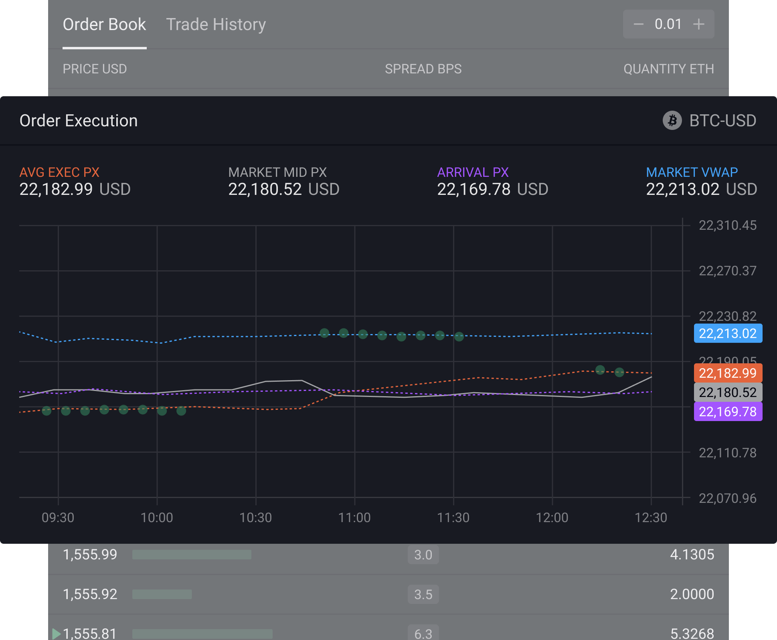Decrease the quantity increment with the minus icon
The height and width of the screenshot is (640, 777).
(x=639, y=24)
